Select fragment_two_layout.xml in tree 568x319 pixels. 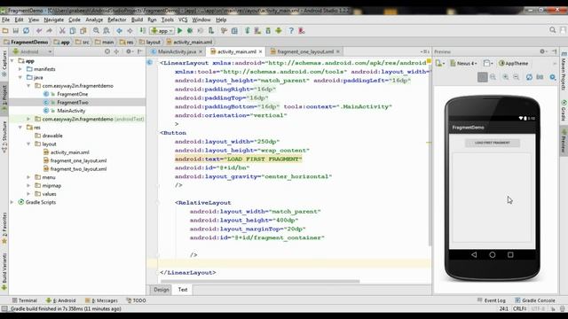click(x=78, y=169)
